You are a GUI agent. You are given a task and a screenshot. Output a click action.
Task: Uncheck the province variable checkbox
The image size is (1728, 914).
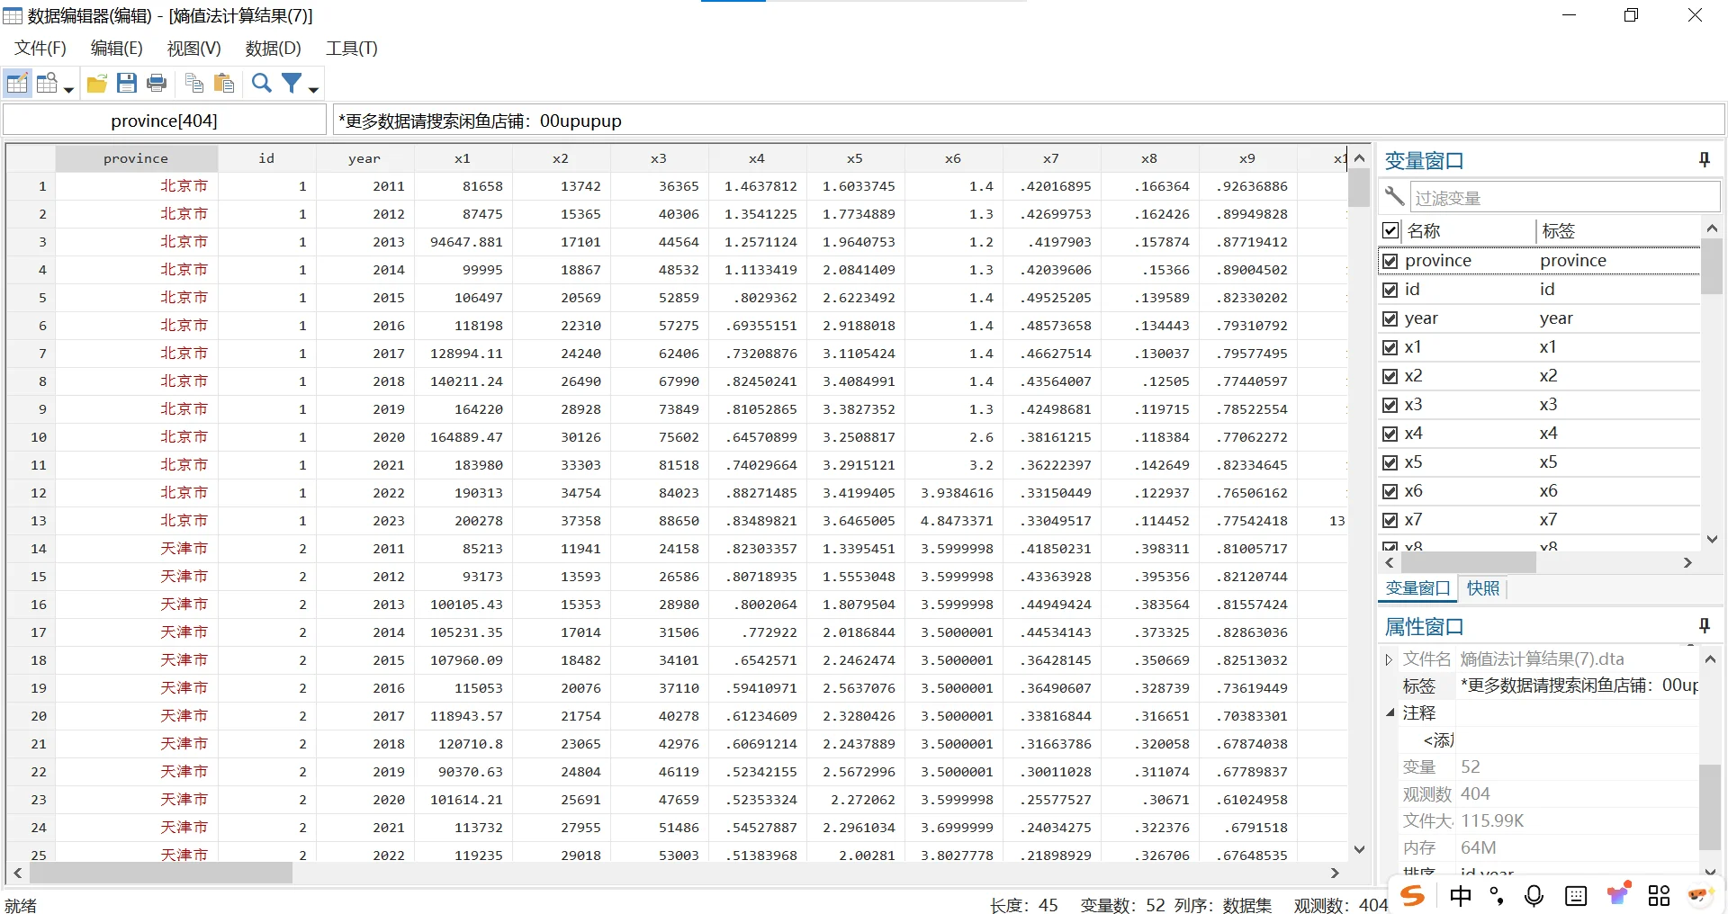1389,261
